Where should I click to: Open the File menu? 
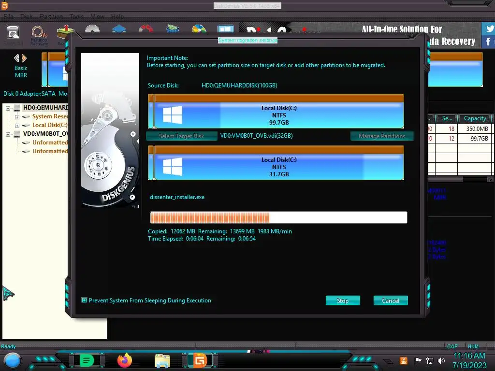(9, 16)
